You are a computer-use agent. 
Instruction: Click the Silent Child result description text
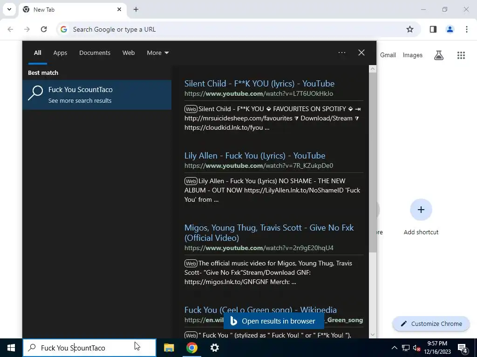[x=273, y=119]
